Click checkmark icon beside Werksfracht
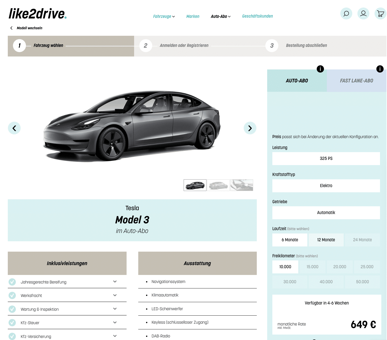 (12, 295)
